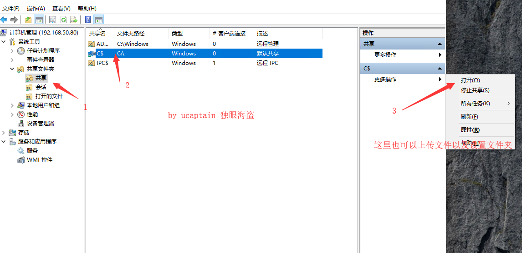Expand the 事件查看器 tree node

click(12, 60)
